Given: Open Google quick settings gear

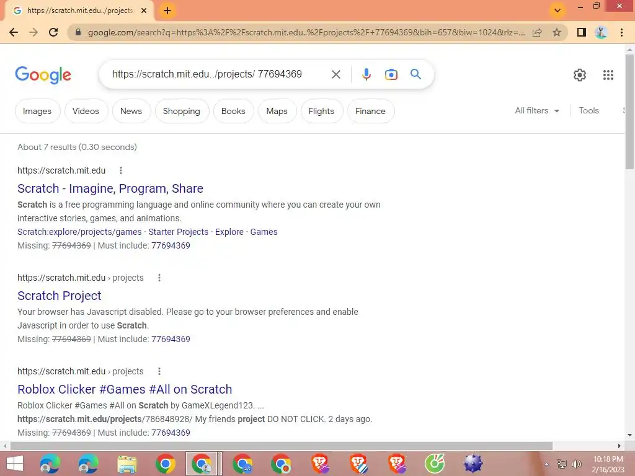Looking at the screenshot, I should click(580, 75).
